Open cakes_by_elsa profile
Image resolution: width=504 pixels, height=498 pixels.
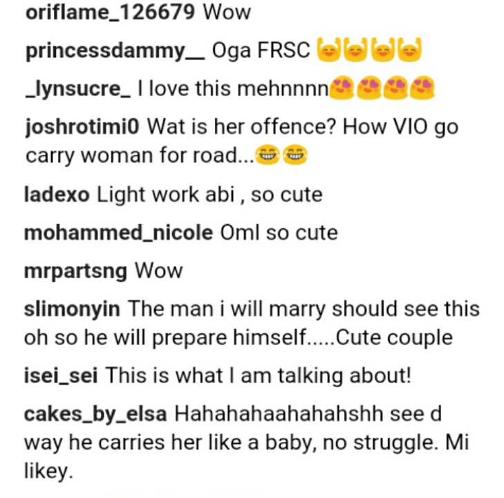95,414
